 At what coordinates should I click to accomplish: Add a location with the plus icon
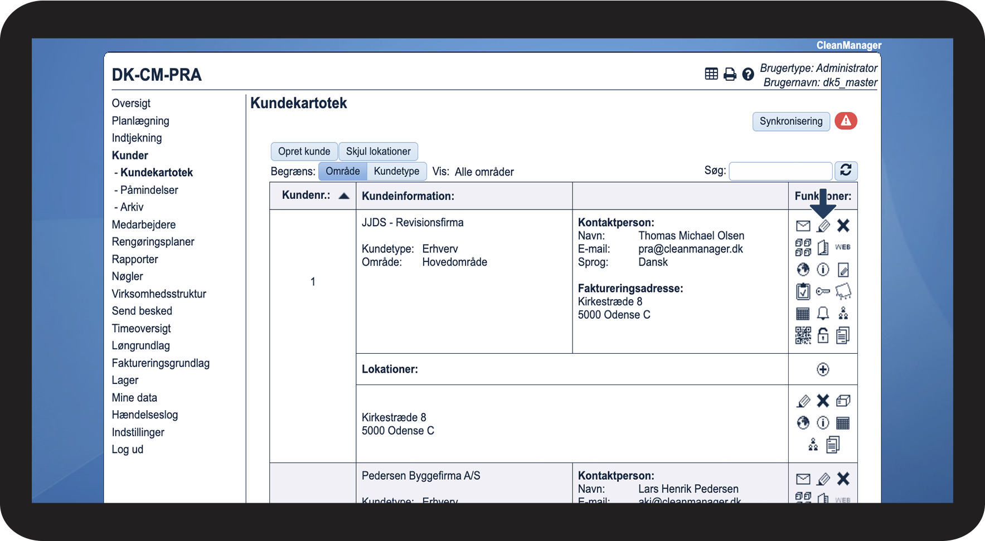(x=823, y=369)
